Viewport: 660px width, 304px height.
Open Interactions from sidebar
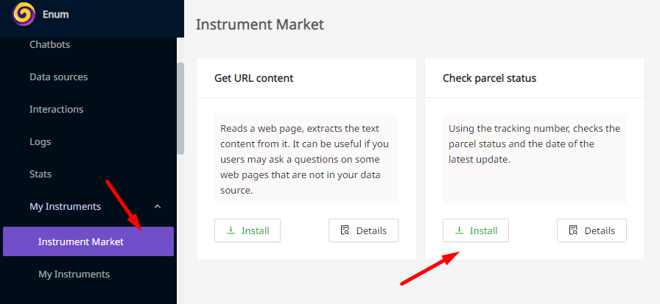pos(57,110)
